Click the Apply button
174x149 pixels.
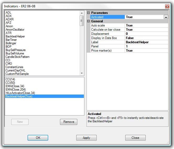click(x=86, y=138)
